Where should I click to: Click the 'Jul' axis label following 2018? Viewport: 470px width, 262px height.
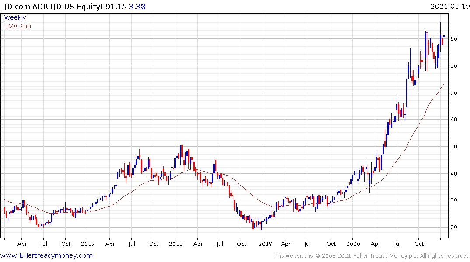pyautogui.click(x=220, y=244)
